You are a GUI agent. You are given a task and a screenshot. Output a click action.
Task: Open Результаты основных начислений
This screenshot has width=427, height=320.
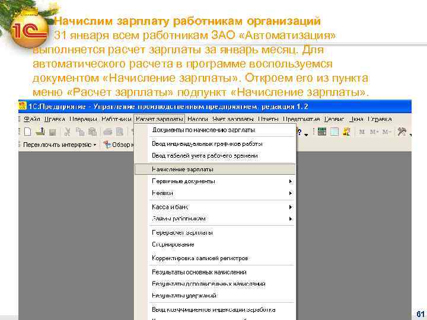pyautogui.click(x=215, y=272)
